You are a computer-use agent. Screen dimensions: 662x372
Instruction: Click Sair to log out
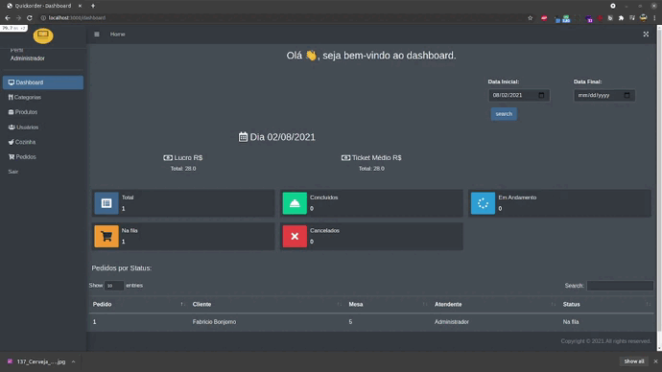pyautogui.click(x=13, y=172)
